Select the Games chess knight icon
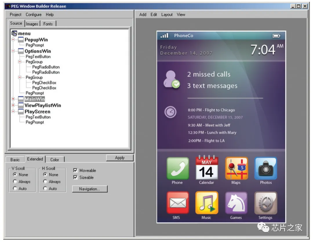 [236, 203]
